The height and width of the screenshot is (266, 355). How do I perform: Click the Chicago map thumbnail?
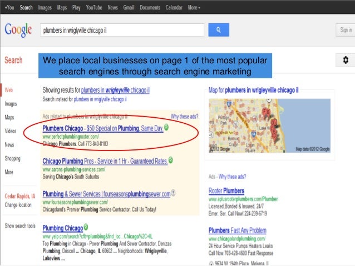tap(269, 126)
